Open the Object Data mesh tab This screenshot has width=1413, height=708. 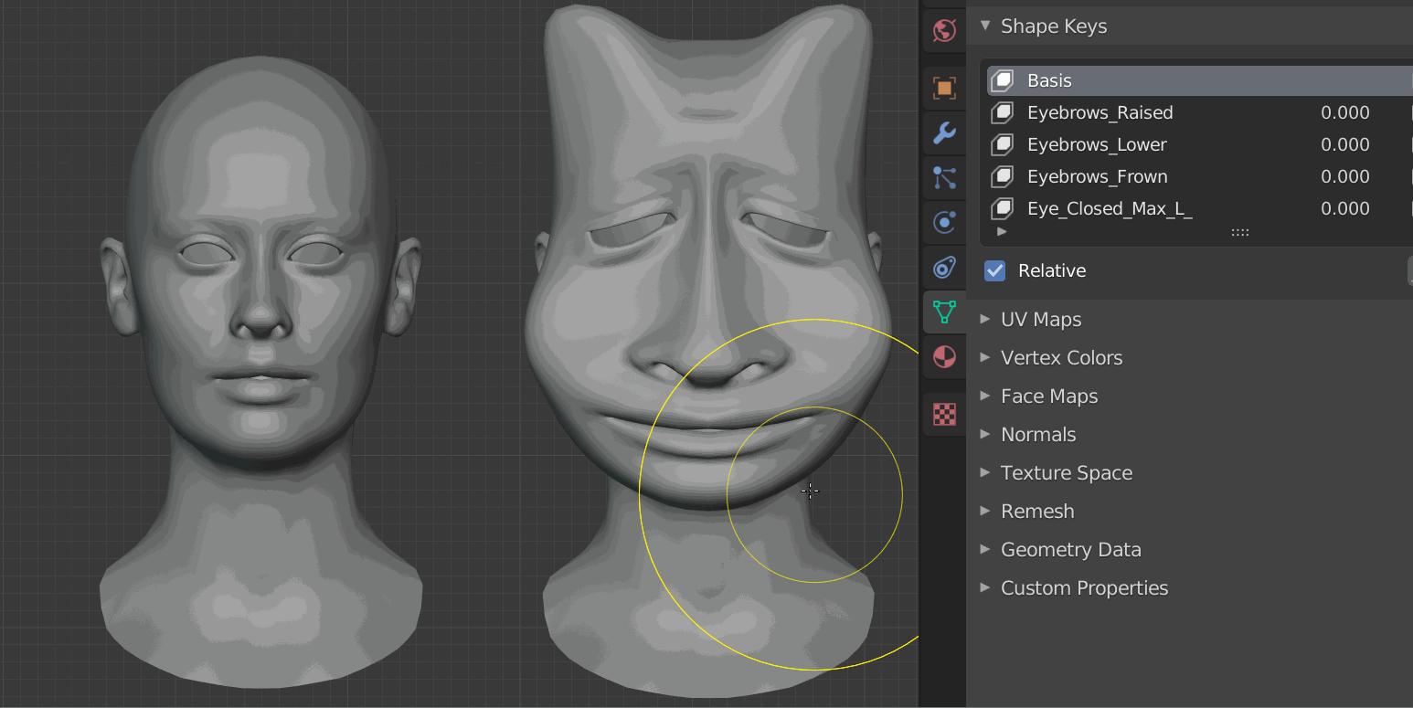click(x=944, y=312)
